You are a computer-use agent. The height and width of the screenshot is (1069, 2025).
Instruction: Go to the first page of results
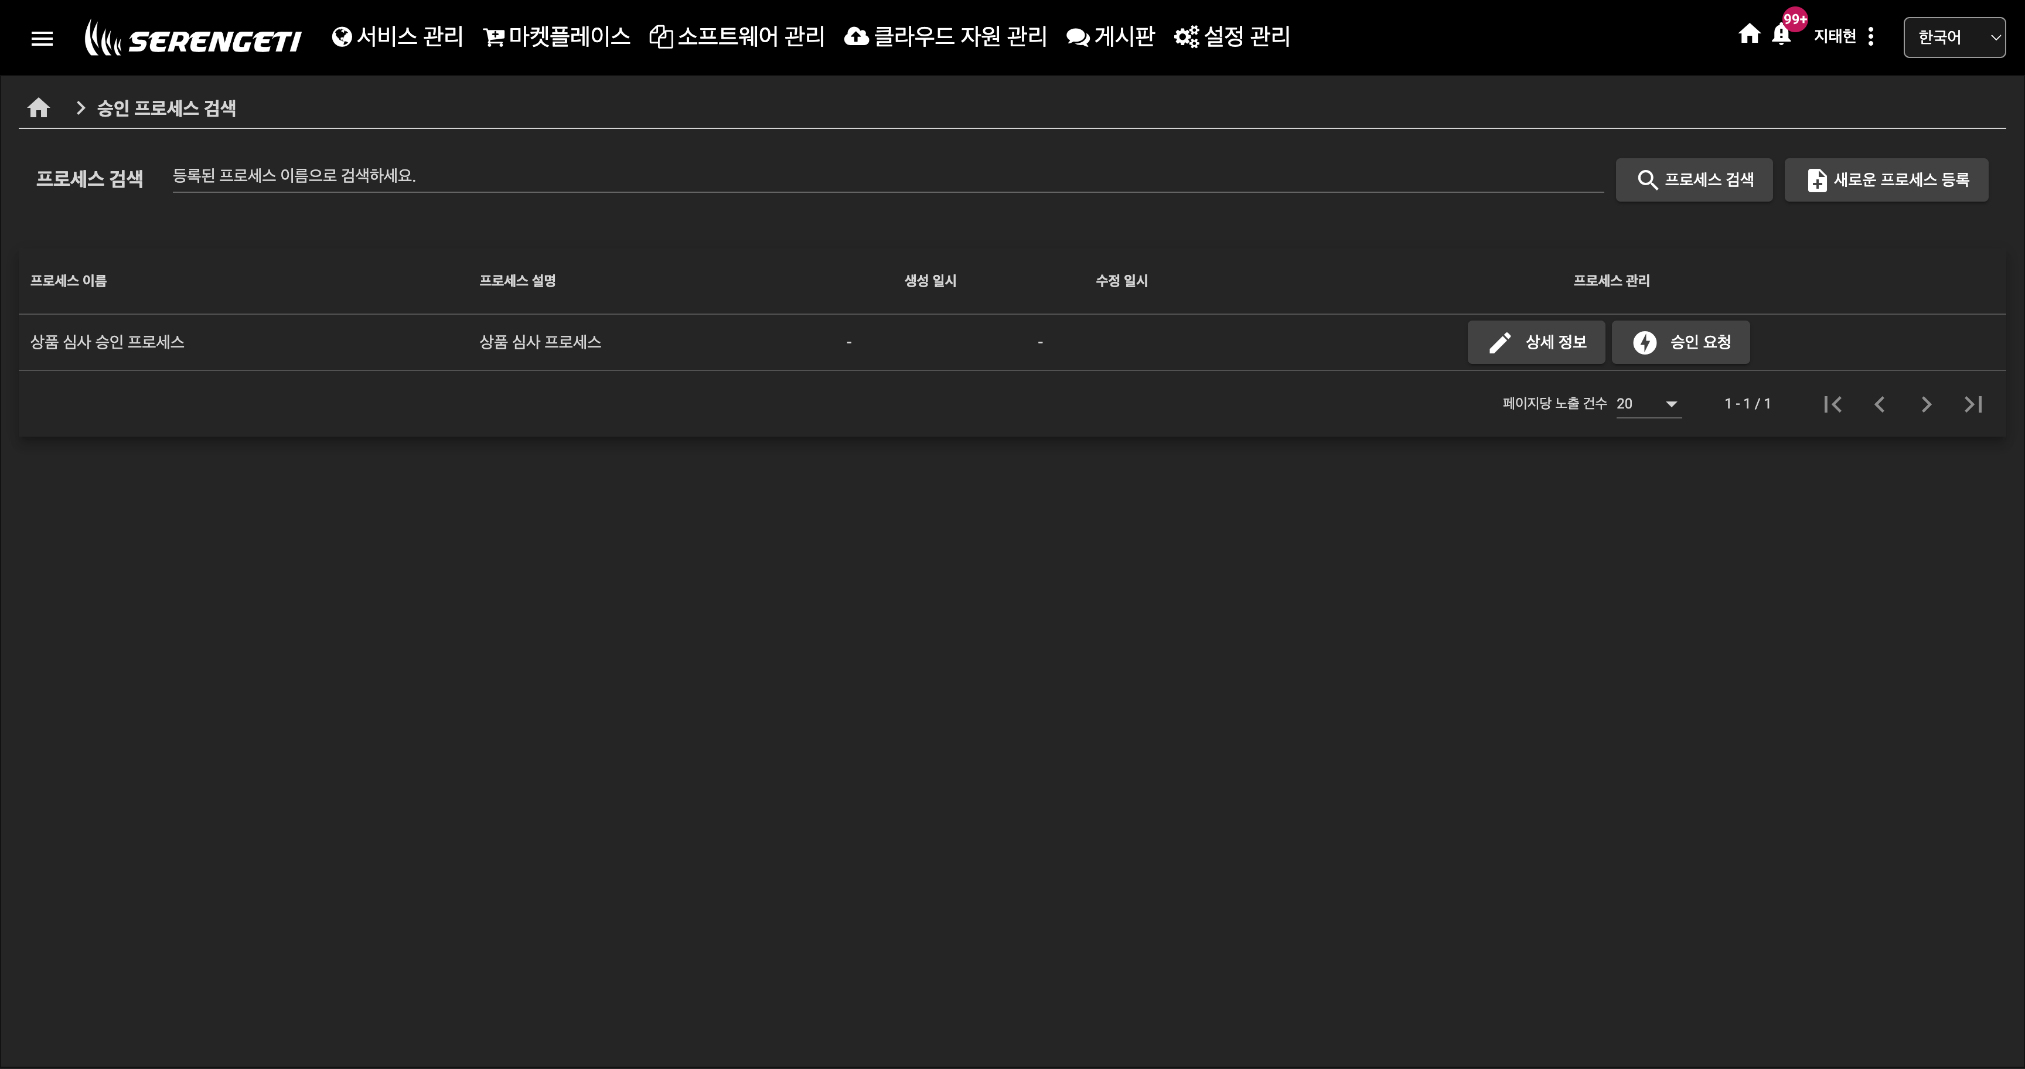click(1832, 404)
